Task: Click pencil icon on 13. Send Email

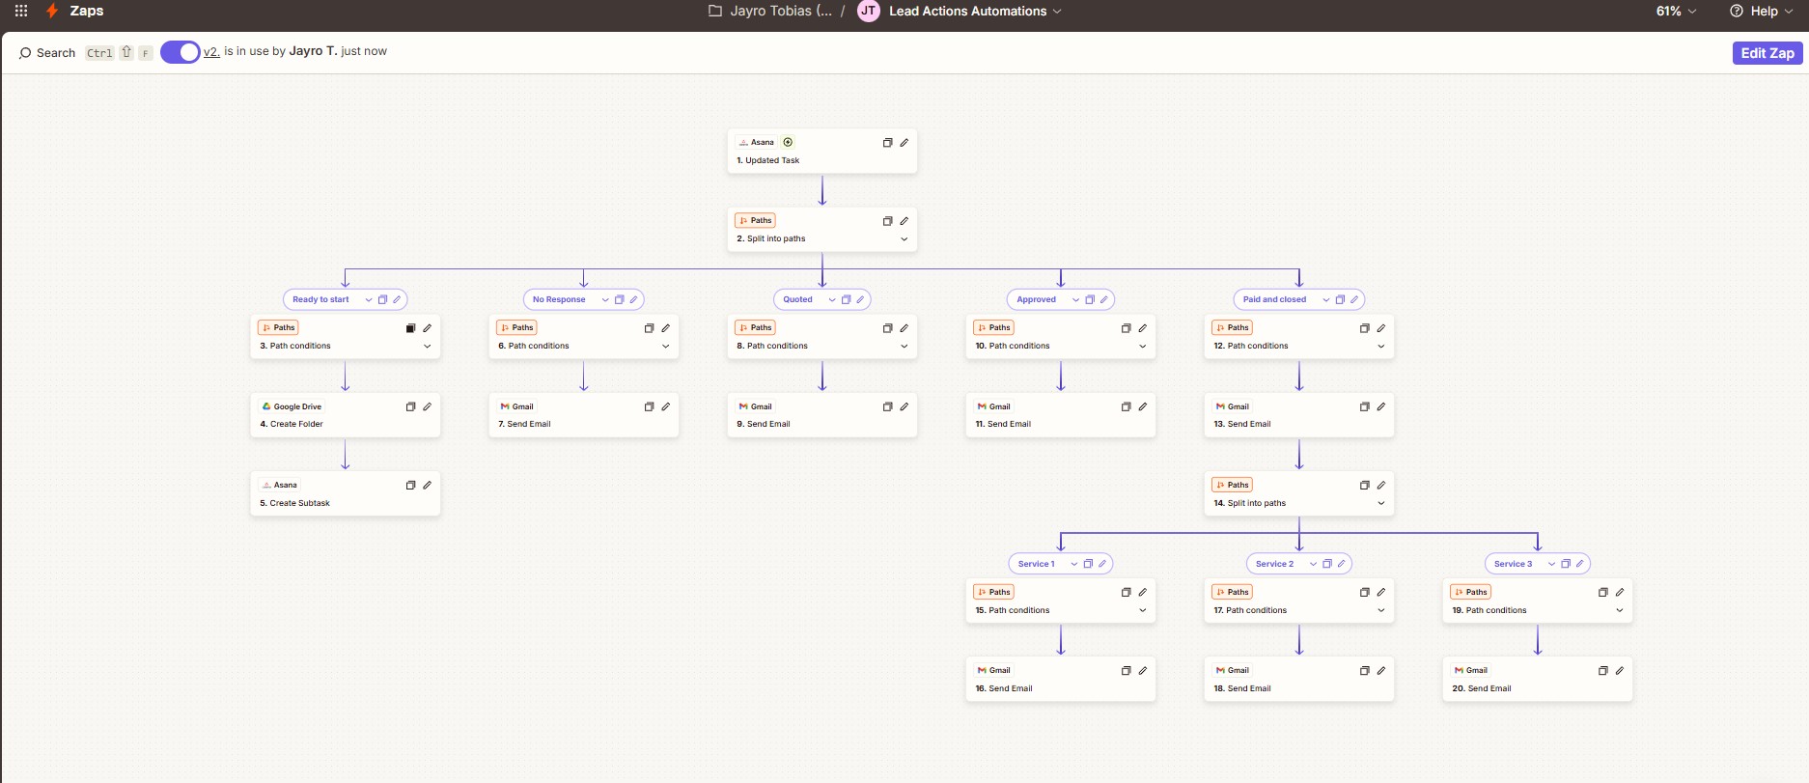Action: 1381,407
